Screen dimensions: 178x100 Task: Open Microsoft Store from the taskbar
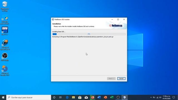pos(80,97)
